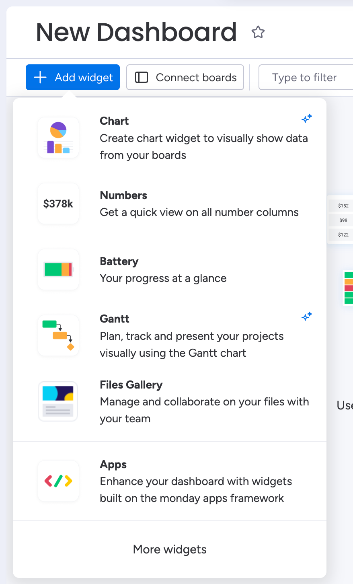Click the Apps code brackets icon
This screenshot has width=353, height=584.
(x=58, y=481)
